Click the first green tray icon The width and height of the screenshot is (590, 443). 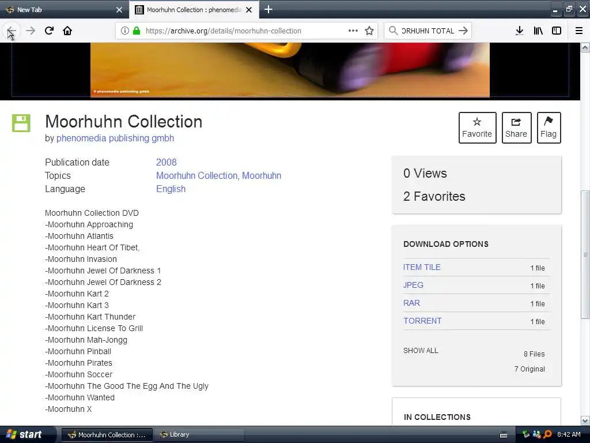coord(525,434)
